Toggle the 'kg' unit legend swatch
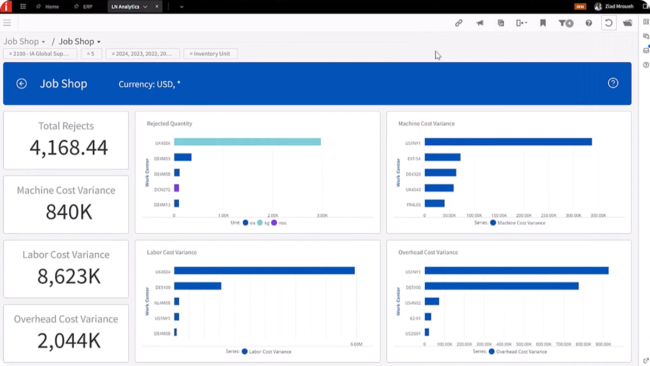The width and height of the screenshot is (650, 366). click(x=260, y=222)
